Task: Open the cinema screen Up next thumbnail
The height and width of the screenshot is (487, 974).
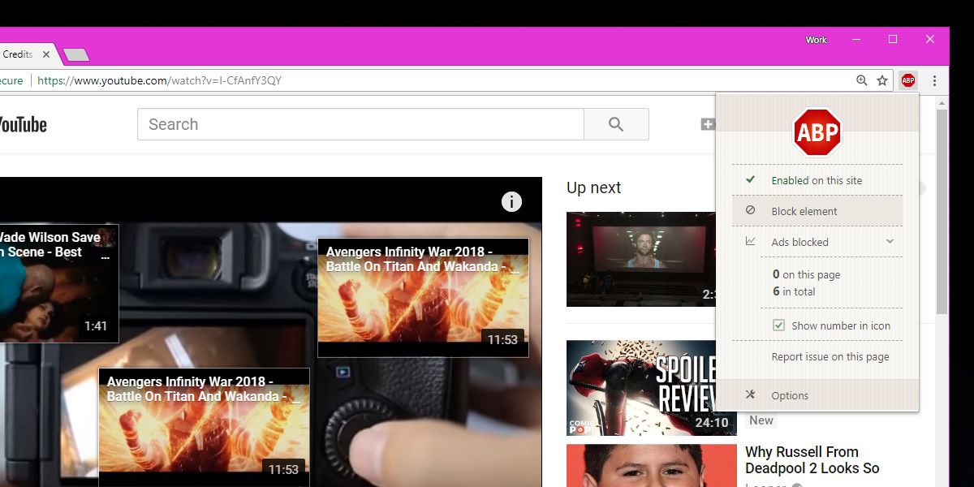Action: point(640,259)
